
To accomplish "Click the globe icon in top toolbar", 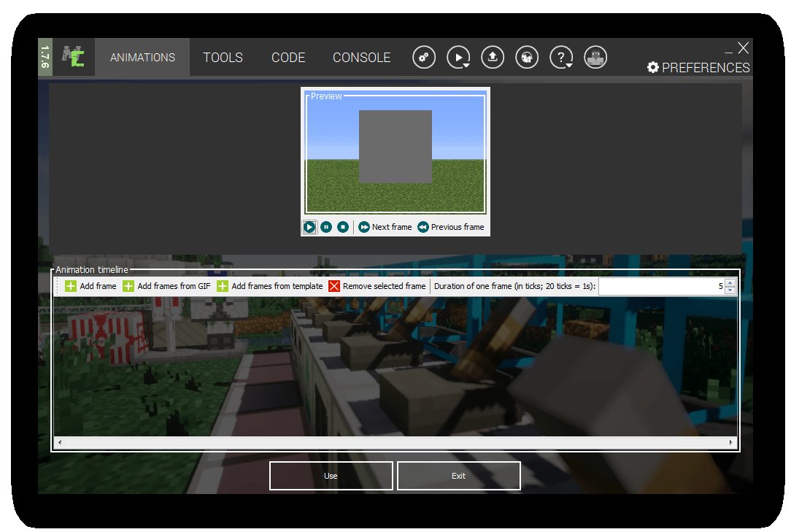I will click(x=527, y=58).
